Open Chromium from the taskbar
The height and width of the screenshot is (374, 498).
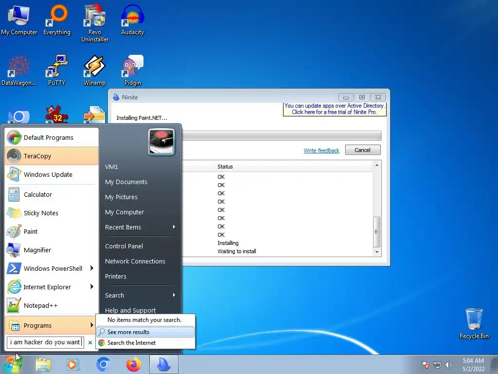pos(103,364)
